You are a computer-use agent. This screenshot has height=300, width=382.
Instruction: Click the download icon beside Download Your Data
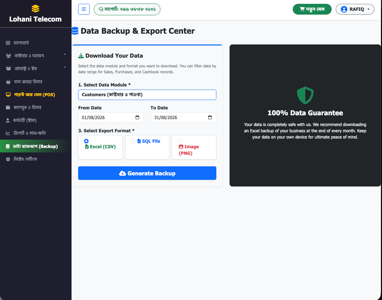[81, 56]
